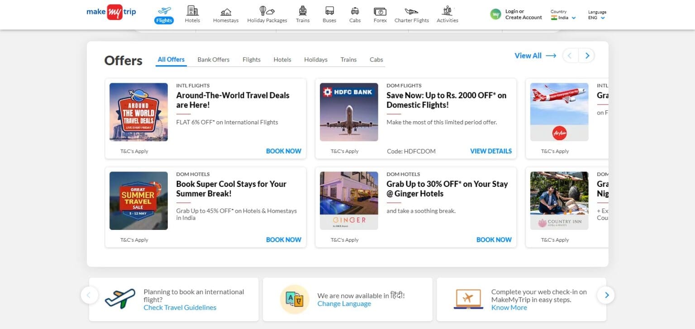Open the Hotels section icon
The height and width of the screenshot is (329, 695).
point(192,14)
